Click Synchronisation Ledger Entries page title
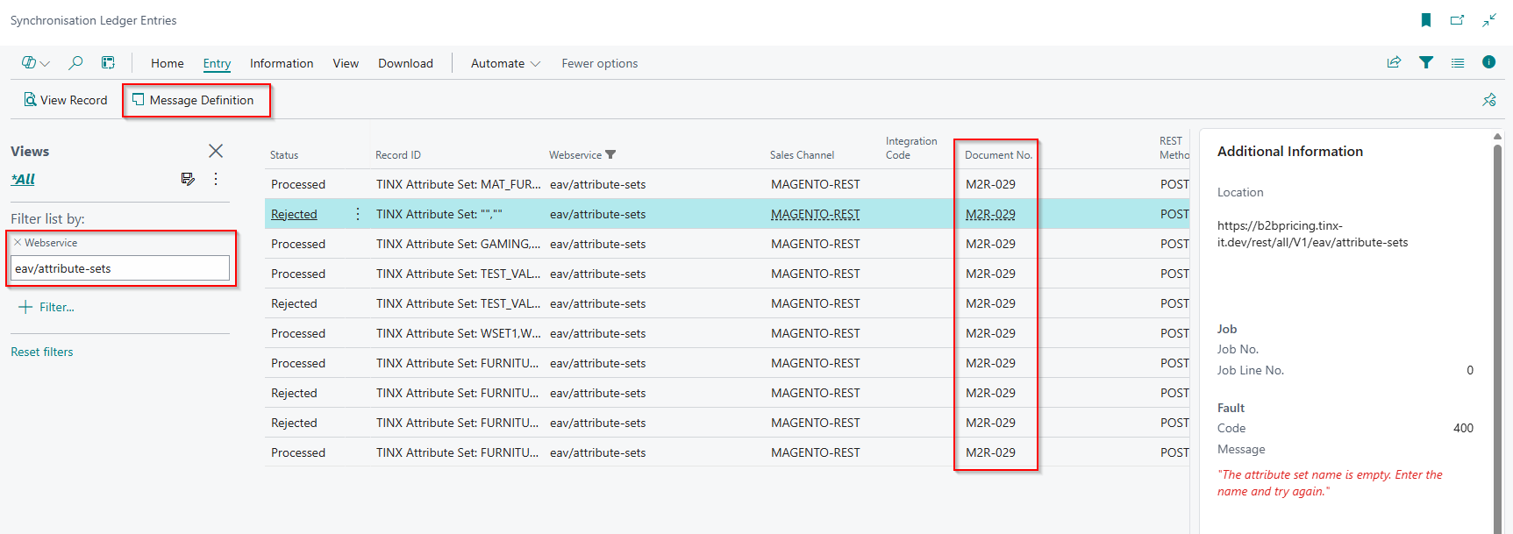1513x534 pixels. point(93,20)
